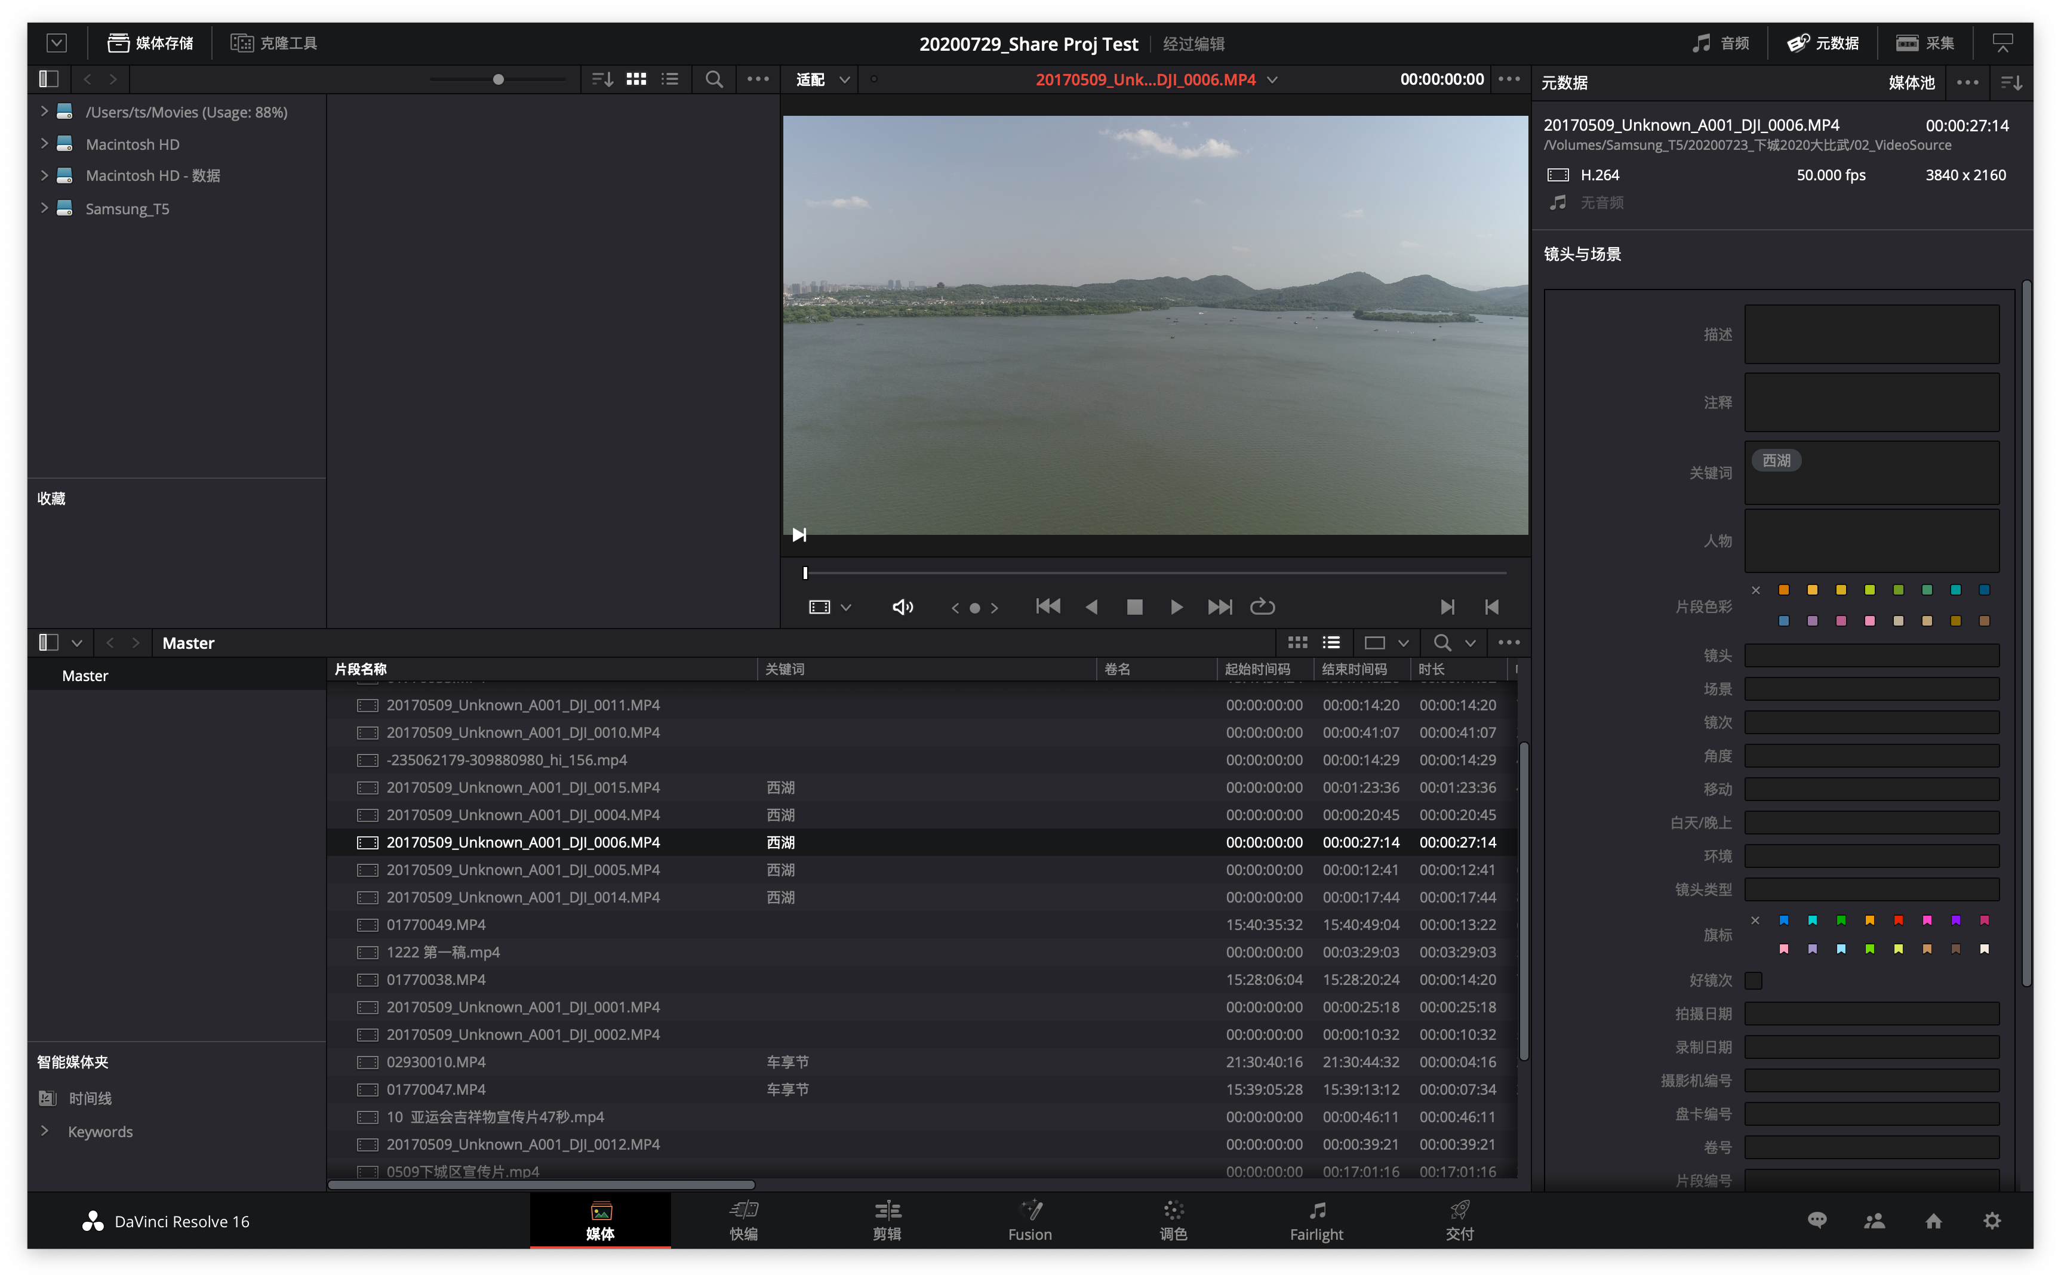Toggle the 音频 audio panel
The height and width of the screenshot is (1281, 2061).
pos(1721,42)
